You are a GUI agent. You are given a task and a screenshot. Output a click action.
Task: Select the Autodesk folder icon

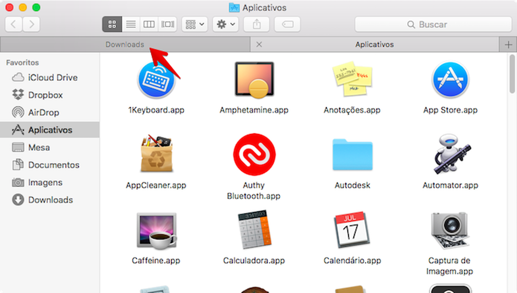(352, 154)
